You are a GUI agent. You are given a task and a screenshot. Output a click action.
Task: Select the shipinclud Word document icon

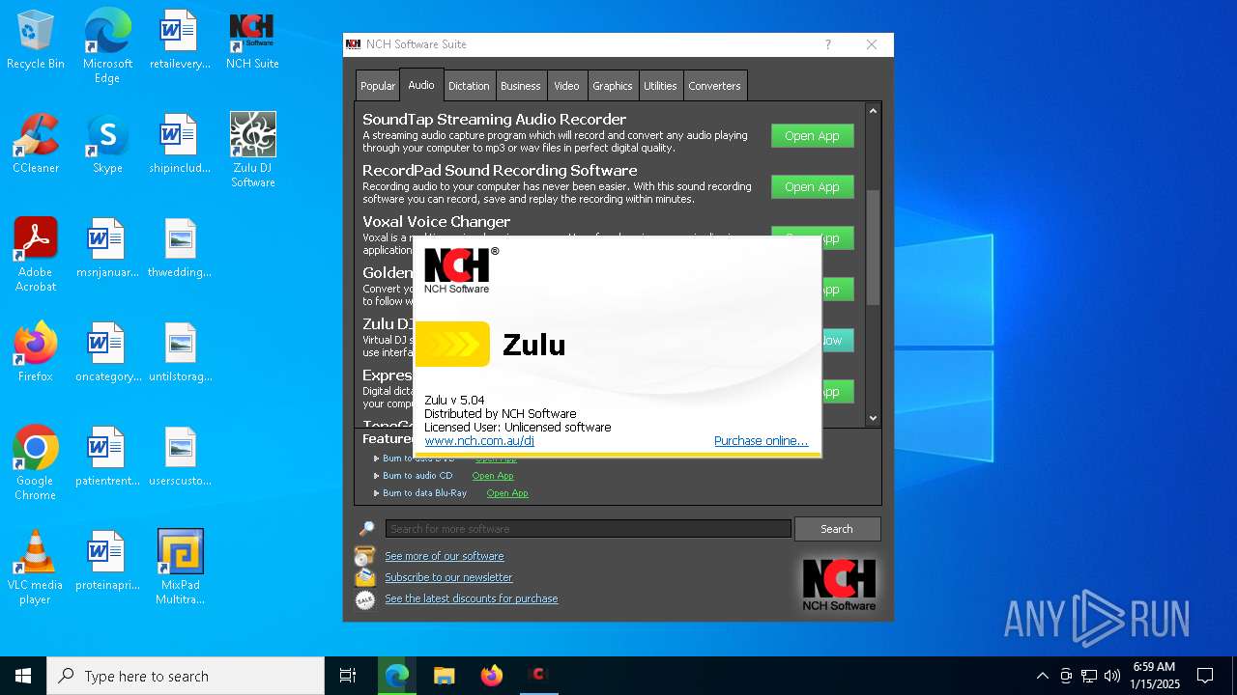pos(180,144)
